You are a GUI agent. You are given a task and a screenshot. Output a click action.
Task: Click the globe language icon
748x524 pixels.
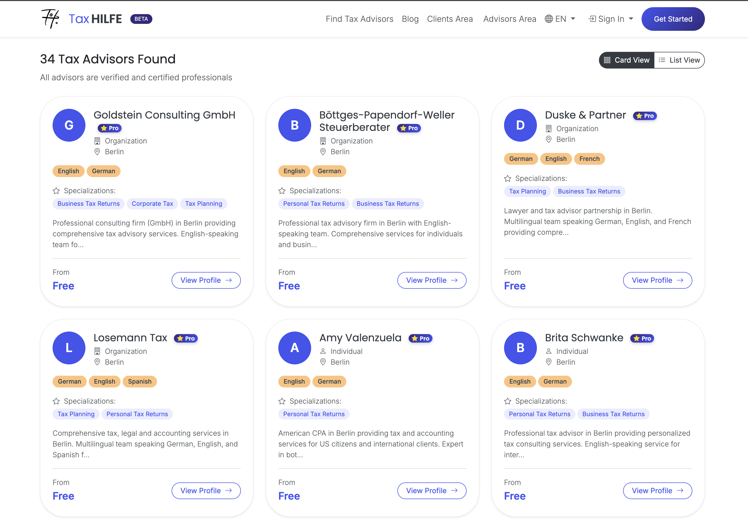[x=549, y=19]
